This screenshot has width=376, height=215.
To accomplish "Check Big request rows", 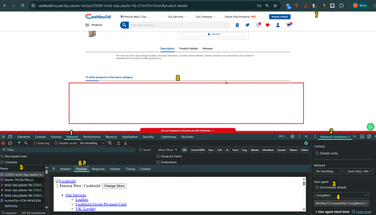I will (x=2, y=156).
